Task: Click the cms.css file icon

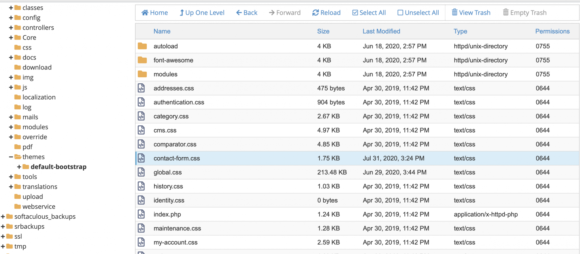Action: (141, 130)
